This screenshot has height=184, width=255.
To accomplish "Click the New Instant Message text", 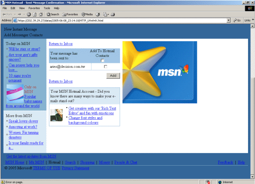I will pyautogui.click(x=21, y=29).
